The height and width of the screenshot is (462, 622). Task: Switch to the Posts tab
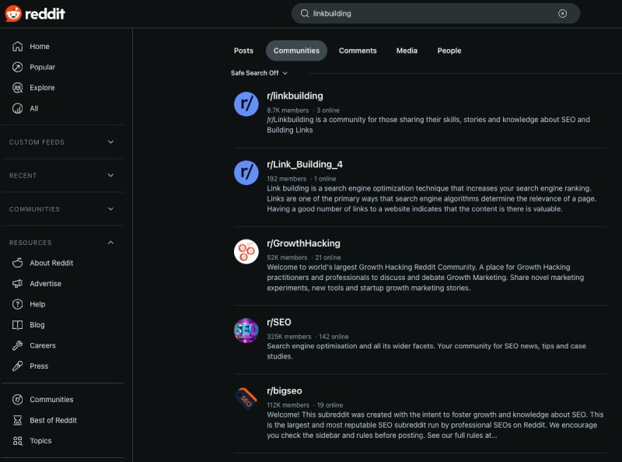(x=243, y=51)
